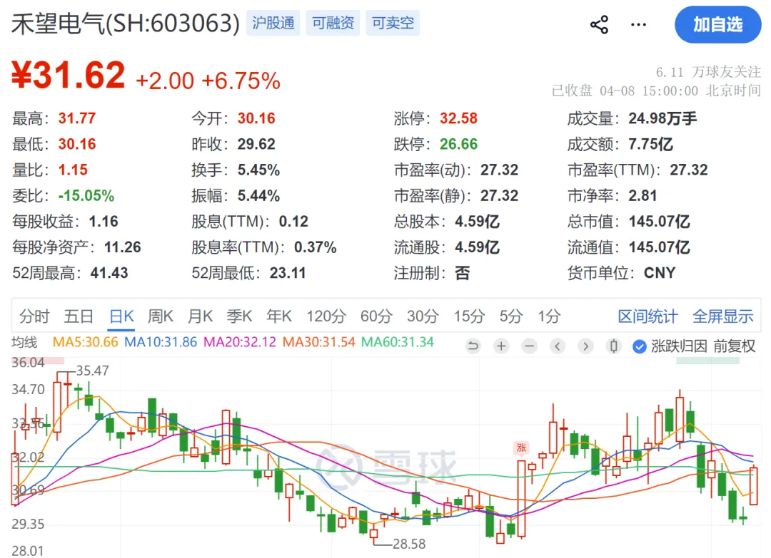Click the 加自选 button
Screen dimensions: 771x558
[717, 24]
